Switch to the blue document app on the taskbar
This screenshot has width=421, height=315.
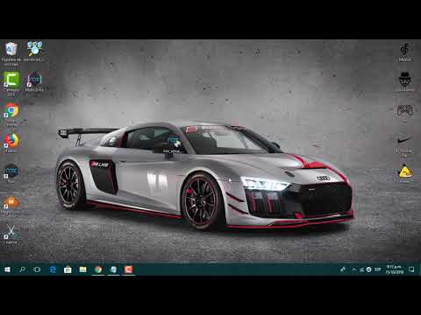tap(113, 269)
